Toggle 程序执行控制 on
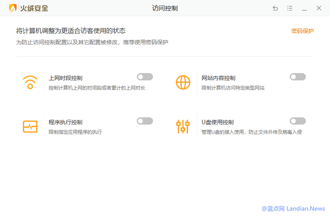 click(144, 121)
